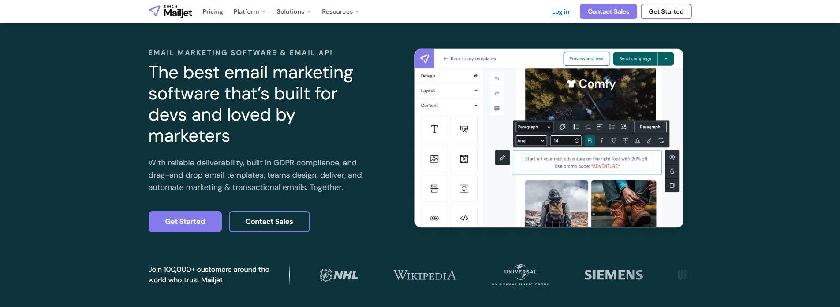
Task: Click the hiker with backpack image
Action: pyautogui.click(x=556, y=203)
